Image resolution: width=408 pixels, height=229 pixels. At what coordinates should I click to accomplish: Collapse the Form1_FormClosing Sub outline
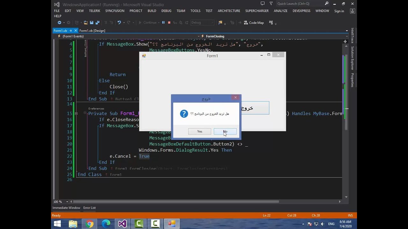click(x=76, y=114)
